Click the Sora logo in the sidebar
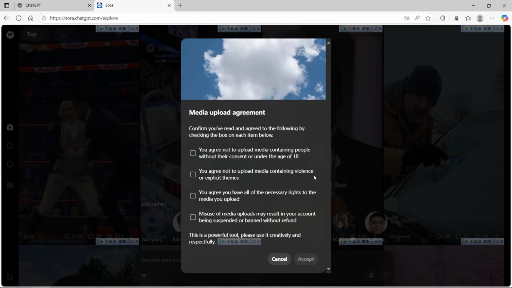 click(10, 35)
